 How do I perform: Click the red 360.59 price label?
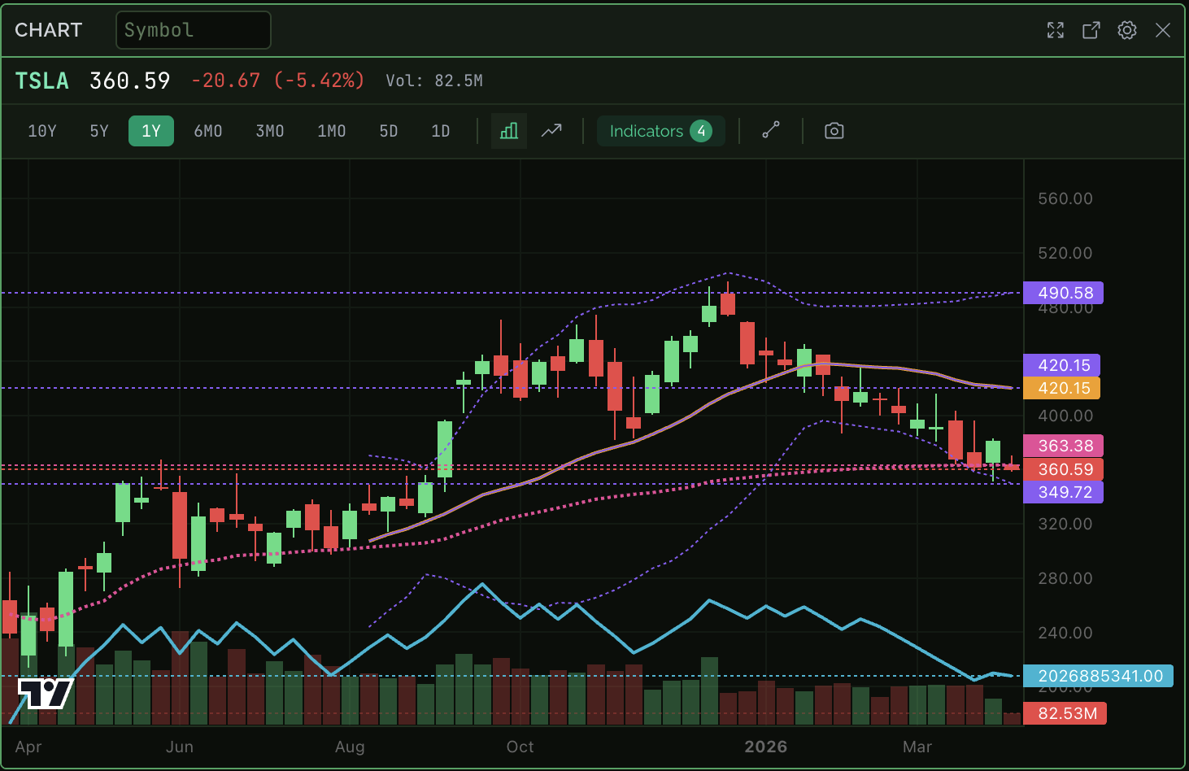[x=1063, y=469]
